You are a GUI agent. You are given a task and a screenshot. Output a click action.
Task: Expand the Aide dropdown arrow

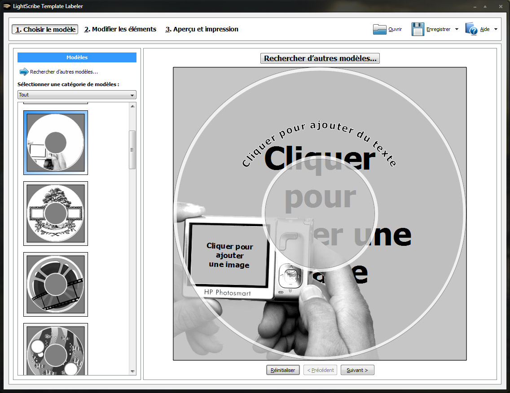pos(496,29)
